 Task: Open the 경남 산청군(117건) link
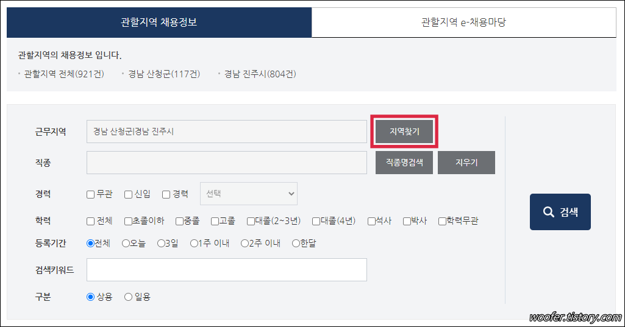pyautogui.click(x=164, y=74)
